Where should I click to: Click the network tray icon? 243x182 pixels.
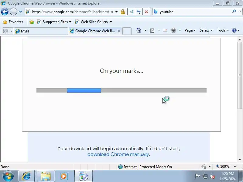point(205,176)
